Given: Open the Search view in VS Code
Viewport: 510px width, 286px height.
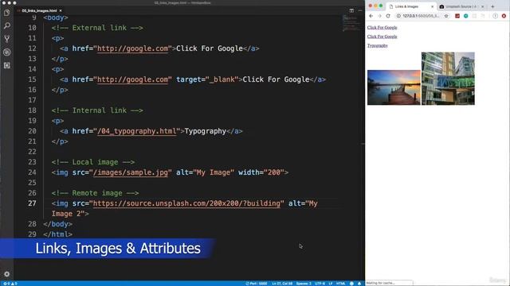Looking at the screenshot, I should pos(7,25).
